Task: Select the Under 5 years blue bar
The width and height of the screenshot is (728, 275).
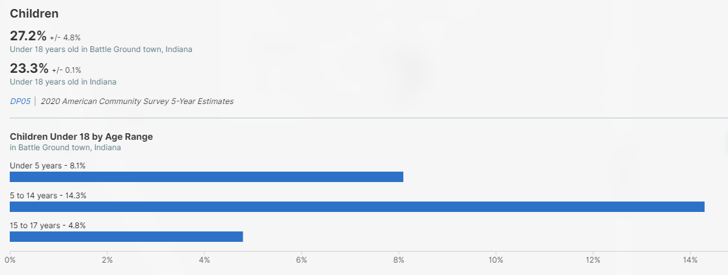Action: [206, 177]
